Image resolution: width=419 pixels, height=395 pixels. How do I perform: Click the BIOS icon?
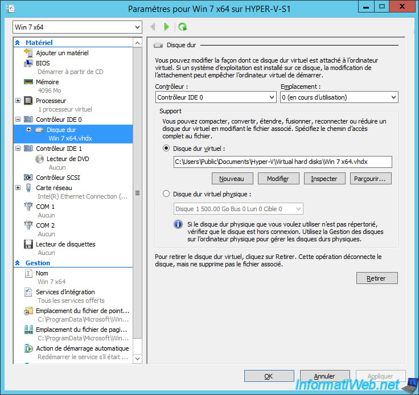[x=28, y=63]
